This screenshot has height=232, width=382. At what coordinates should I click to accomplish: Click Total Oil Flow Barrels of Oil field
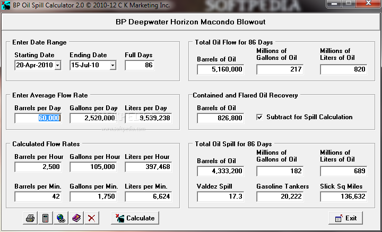click(221, 69)
